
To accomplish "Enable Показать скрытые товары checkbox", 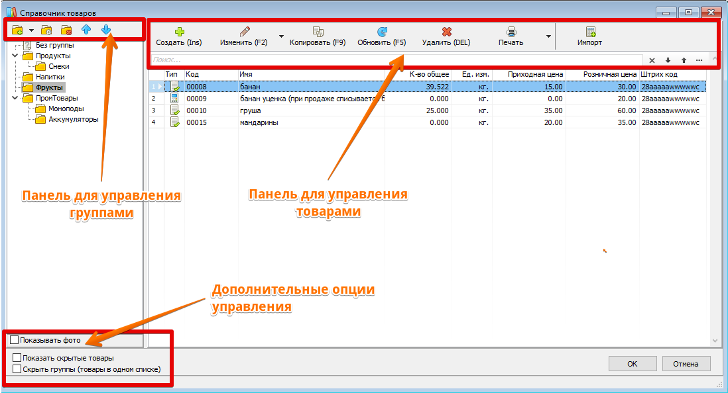I will [17, 358].
